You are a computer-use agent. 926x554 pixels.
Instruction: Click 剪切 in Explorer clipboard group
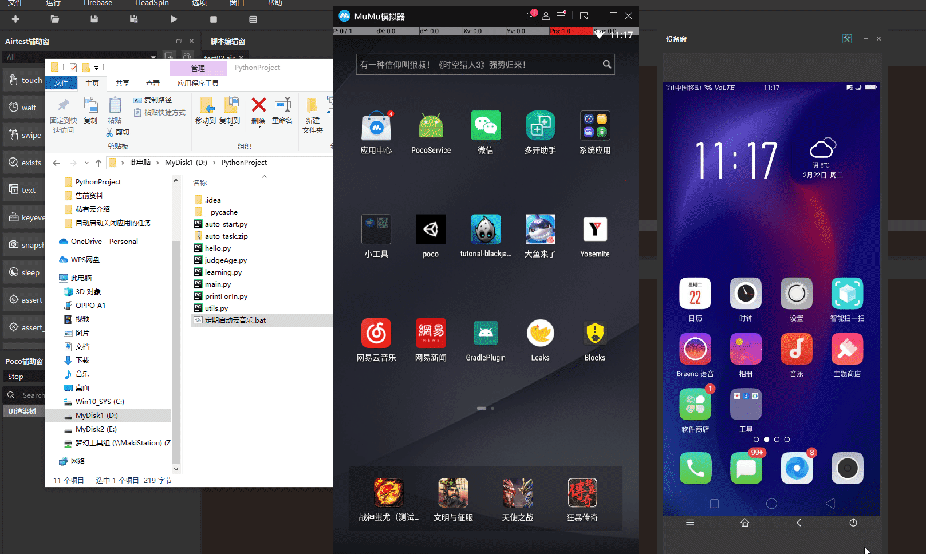click(x=118, y=132)
